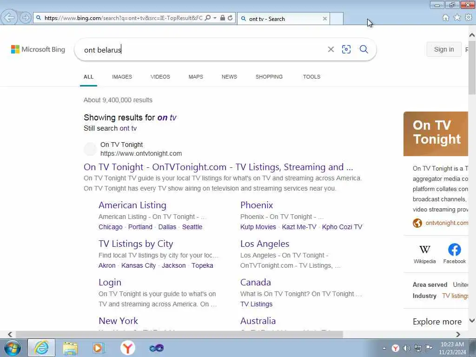
Task: Open the Internet Explorer Tools gear
Action: tap(469, 18)
